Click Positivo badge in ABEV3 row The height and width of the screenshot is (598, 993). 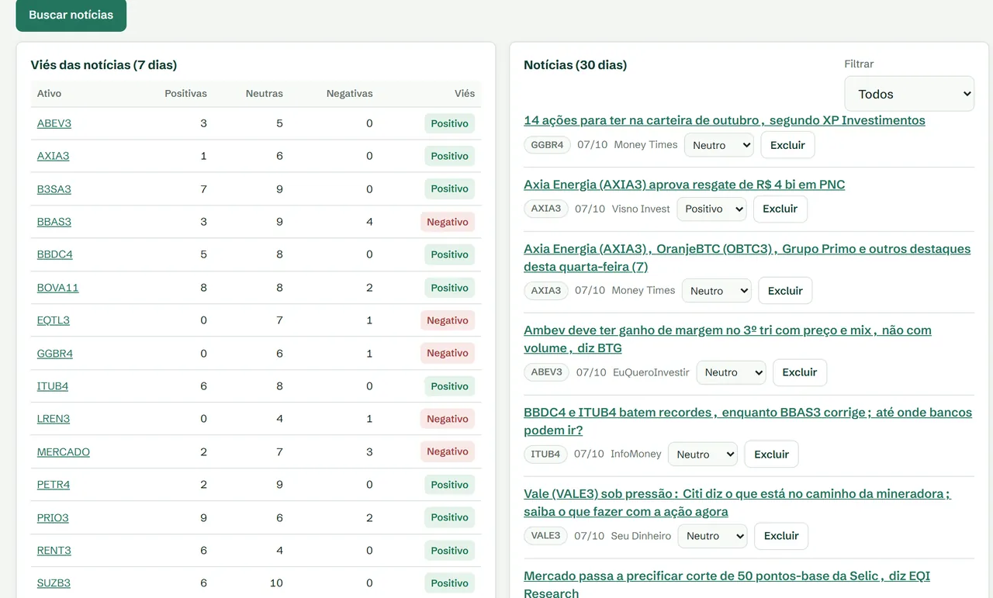click(450, 123)
